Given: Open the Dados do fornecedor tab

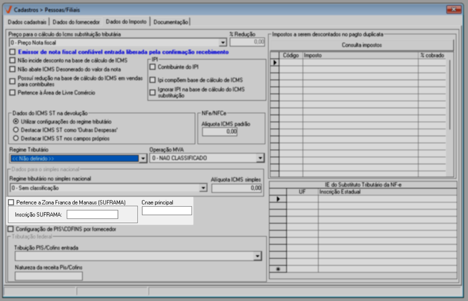Looking at the screenshot, I should tap(76, 22).
